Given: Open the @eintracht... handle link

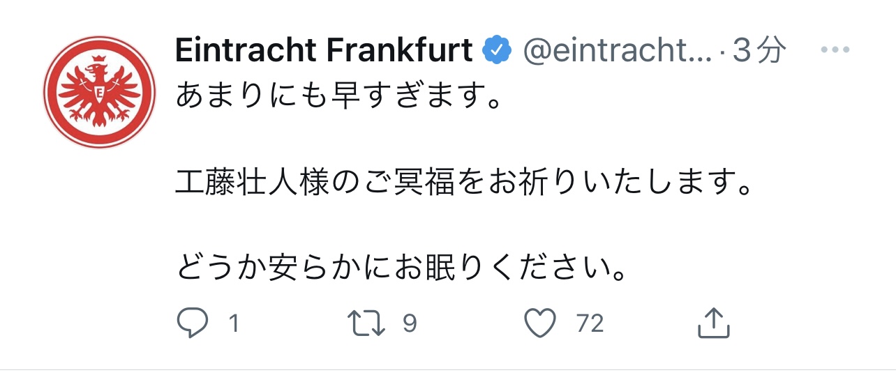Looking at the screenshot, I should click(617, 51).
